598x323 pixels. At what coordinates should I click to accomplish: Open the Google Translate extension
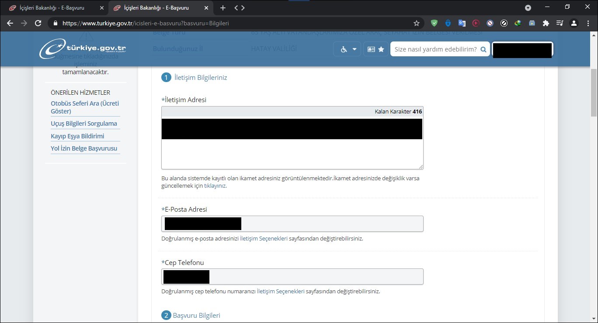(x=462, y=23)
